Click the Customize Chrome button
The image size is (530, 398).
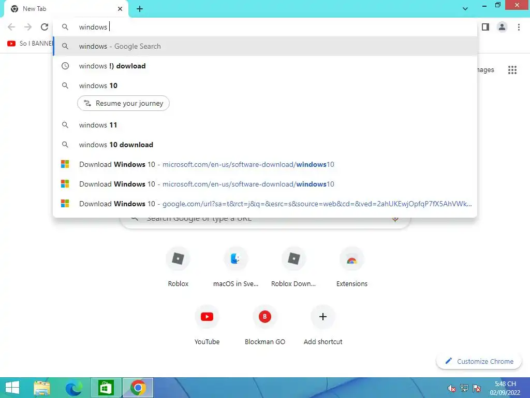click(x=479, y=361)
